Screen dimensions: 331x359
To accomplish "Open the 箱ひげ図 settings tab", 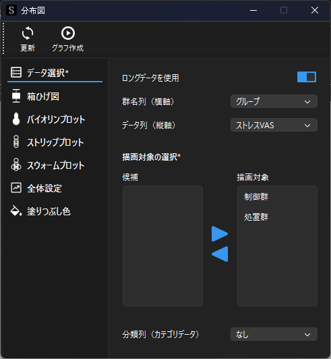I will point(55,96).
